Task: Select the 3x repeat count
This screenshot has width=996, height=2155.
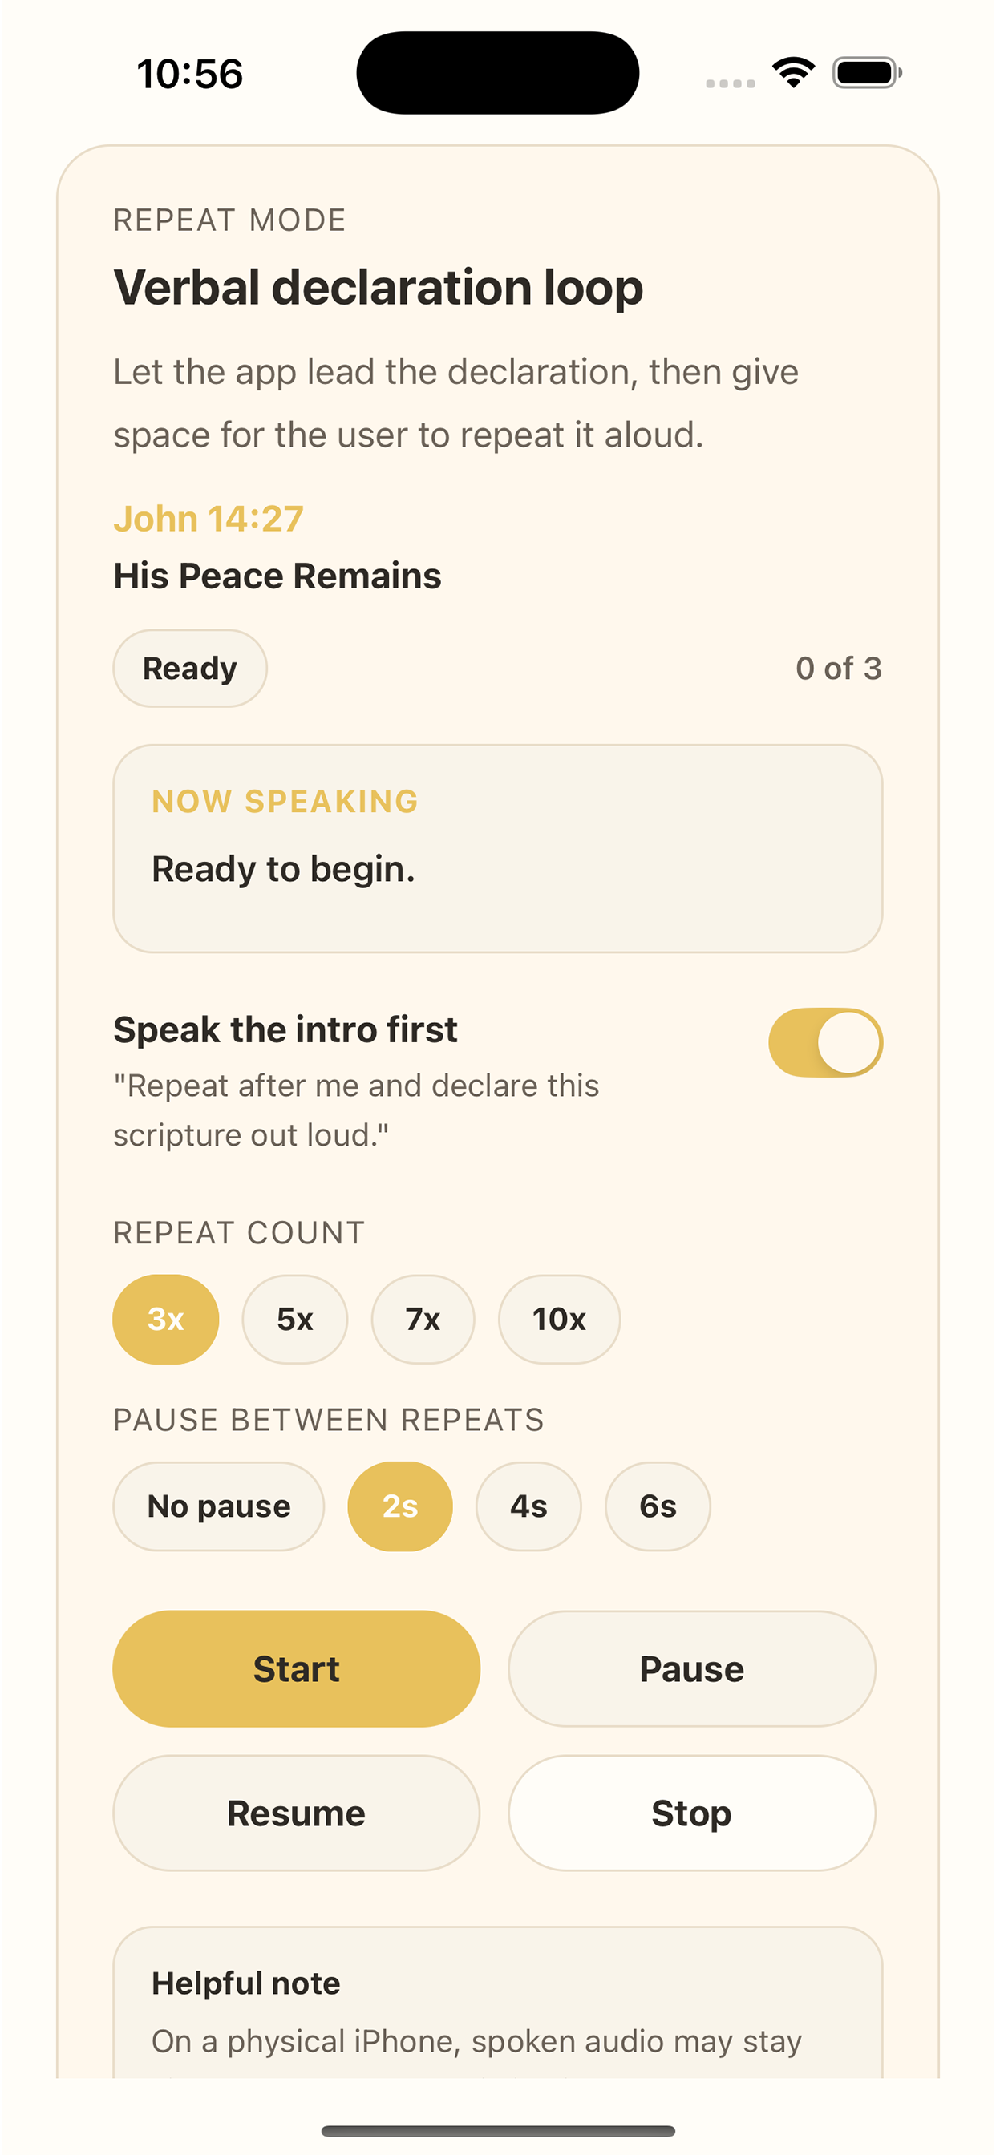Action: point(166,1320)
